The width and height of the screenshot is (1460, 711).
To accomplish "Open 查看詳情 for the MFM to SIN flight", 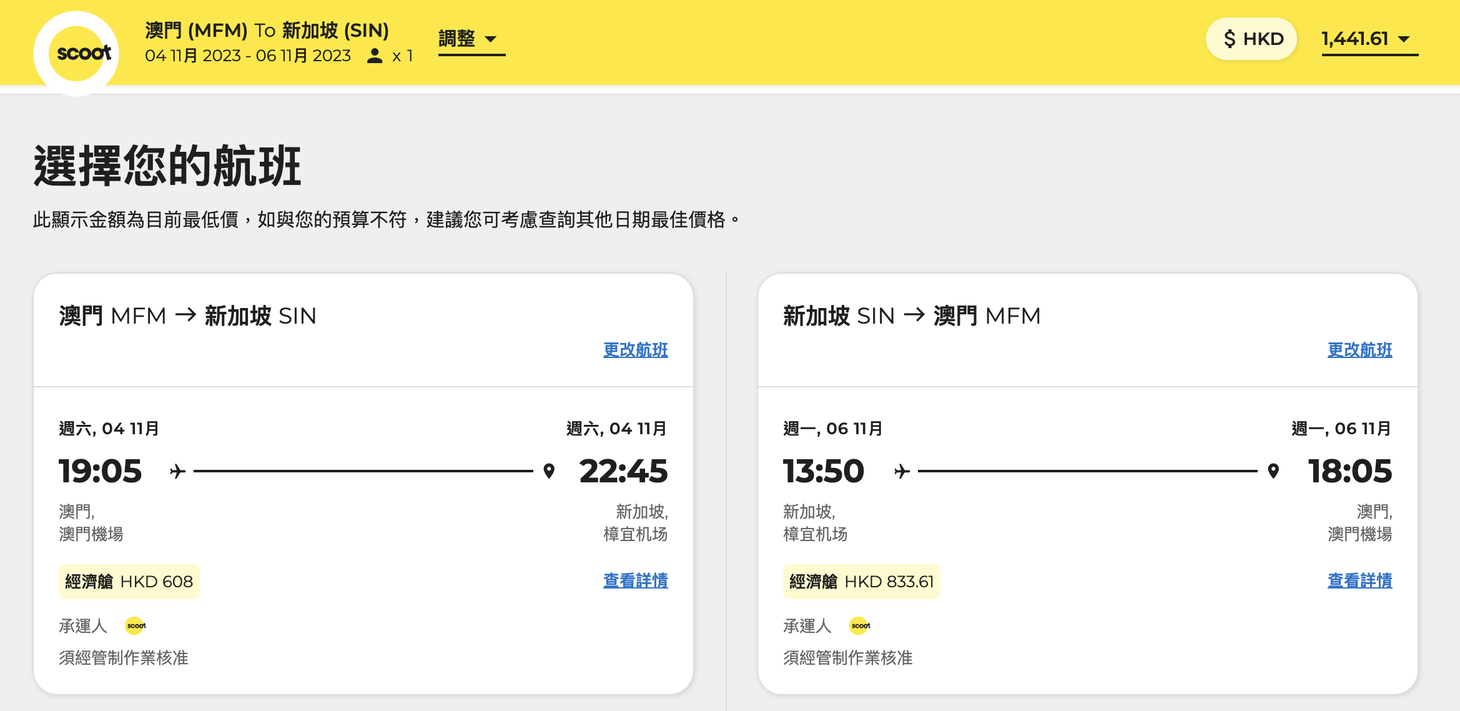I will pyautogui.click(x=634, y=581).
